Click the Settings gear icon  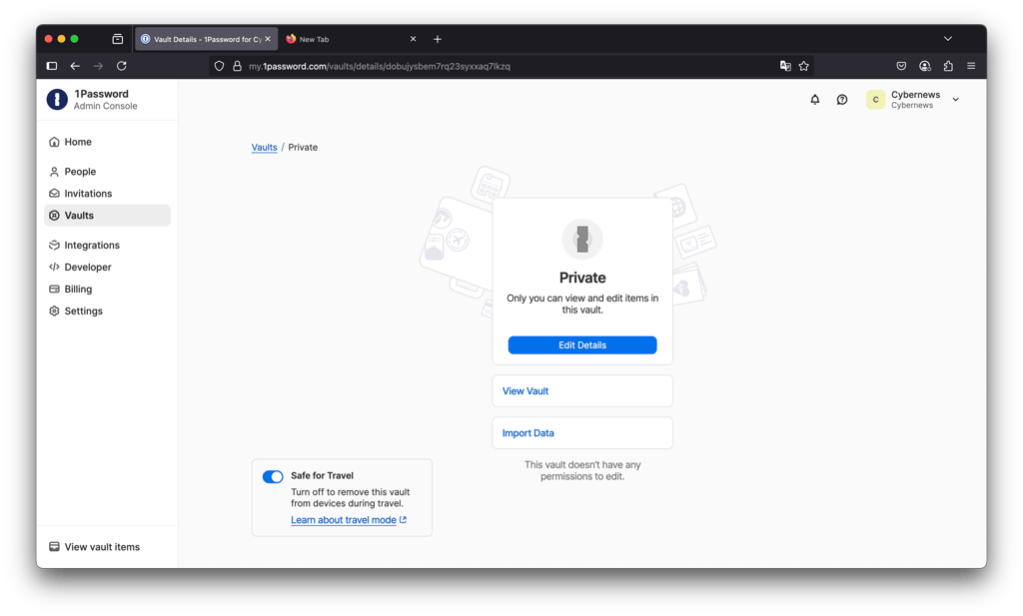(x=54, y=310)
